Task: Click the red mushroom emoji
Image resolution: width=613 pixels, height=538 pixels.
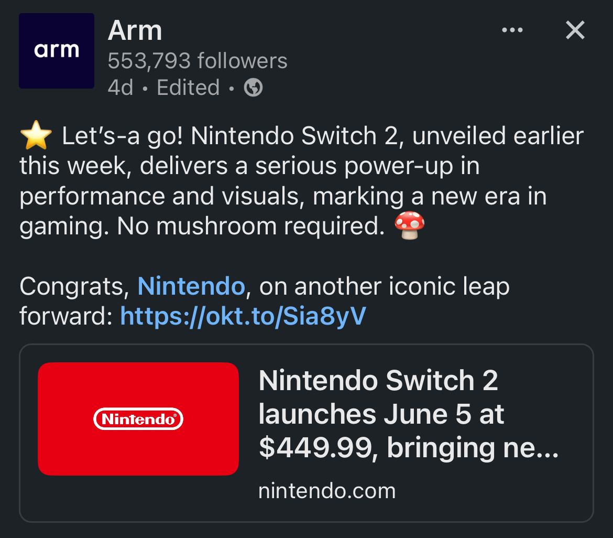Action: click(409, 225)
